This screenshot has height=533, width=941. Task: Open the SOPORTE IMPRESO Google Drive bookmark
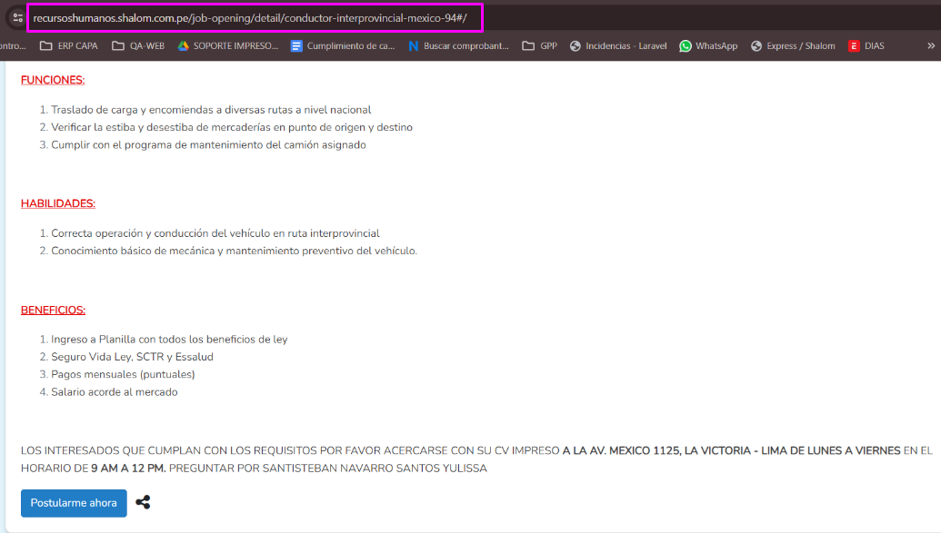click(x=227, y=45)
